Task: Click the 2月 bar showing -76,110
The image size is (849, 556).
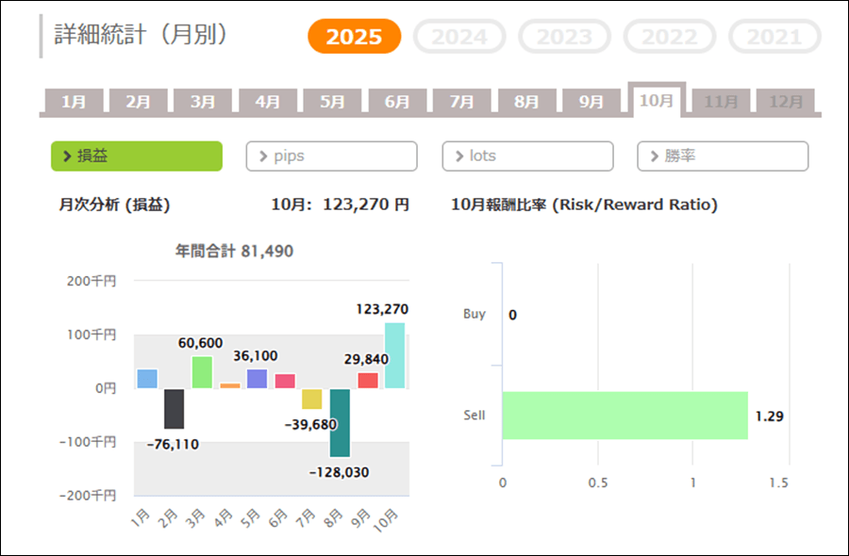Action: [x=174, y=408]
